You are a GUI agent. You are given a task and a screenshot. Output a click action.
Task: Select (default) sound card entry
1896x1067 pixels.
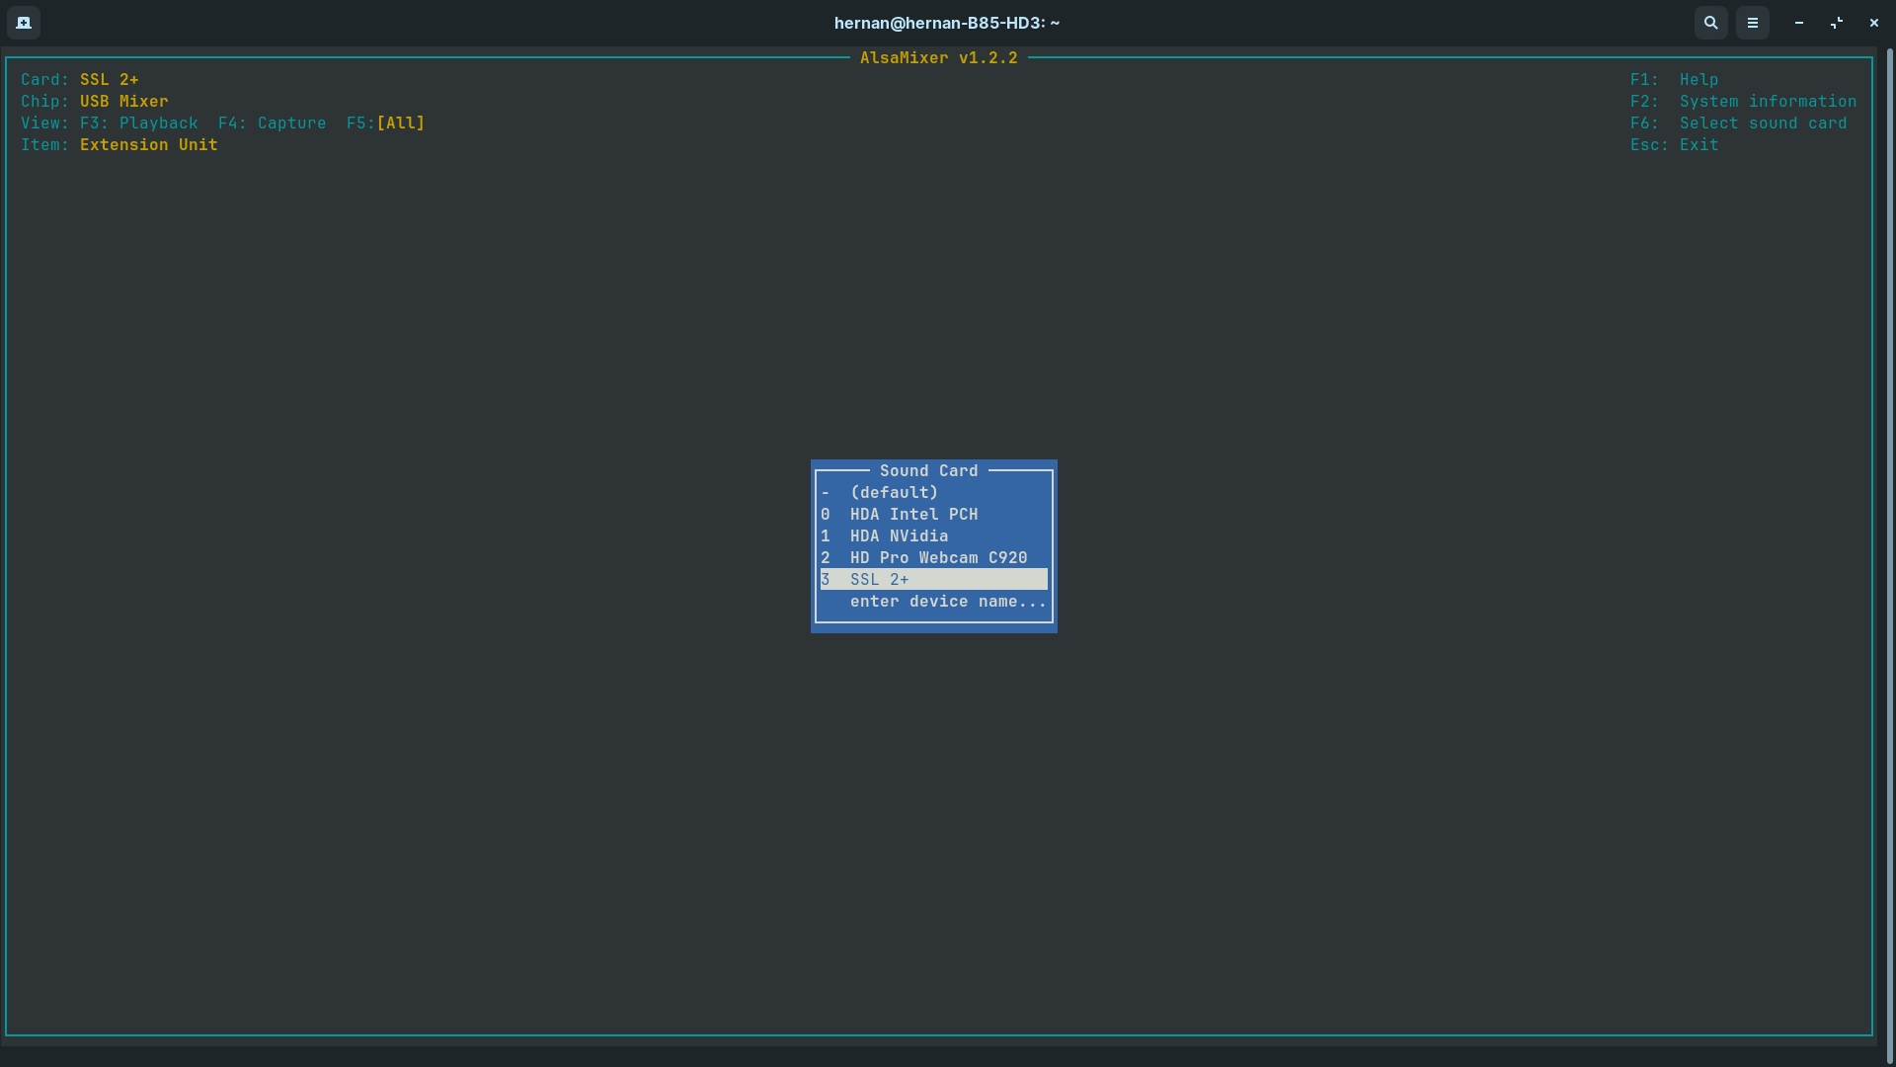pos(934,492)
